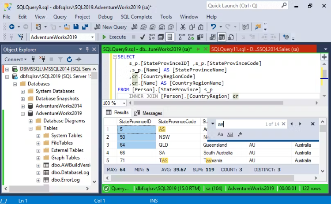Open the Connect dropdown in Object Explorer
Viewport: 331px width, 204px height.
point(15,59)
